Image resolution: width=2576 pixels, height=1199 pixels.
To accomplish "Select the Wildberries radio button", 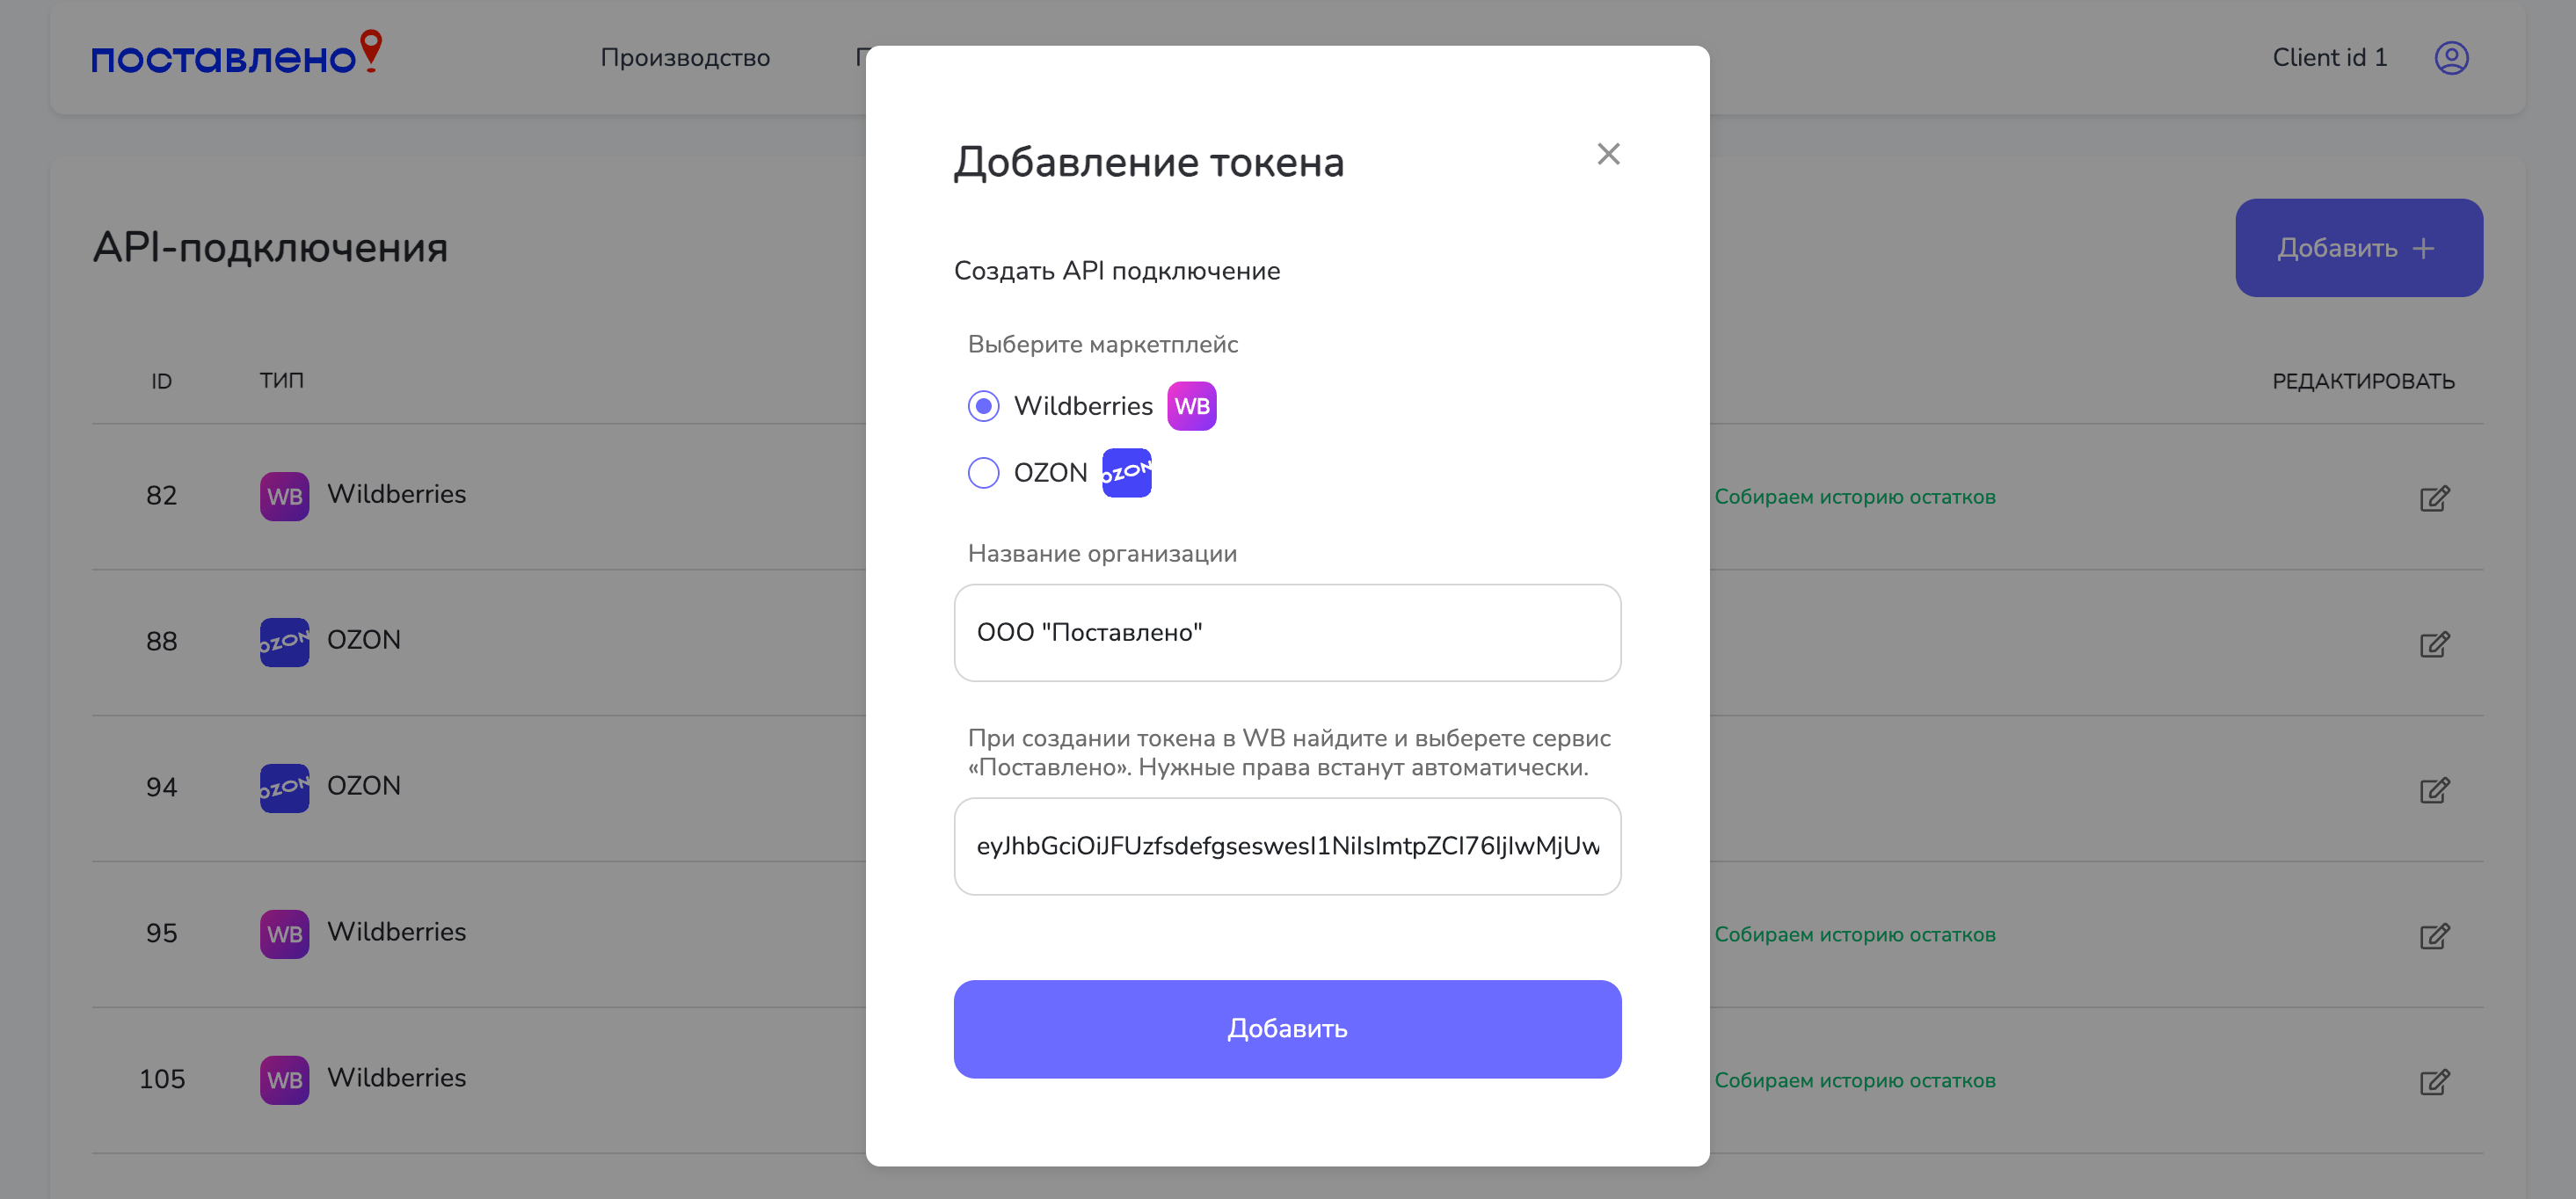I will pyautogui.click(x=983, y=406).
